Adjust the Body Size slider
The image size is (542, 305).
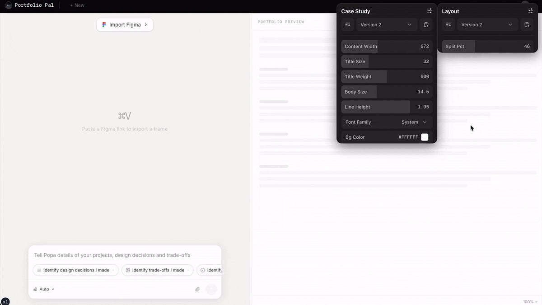(387, 92)
